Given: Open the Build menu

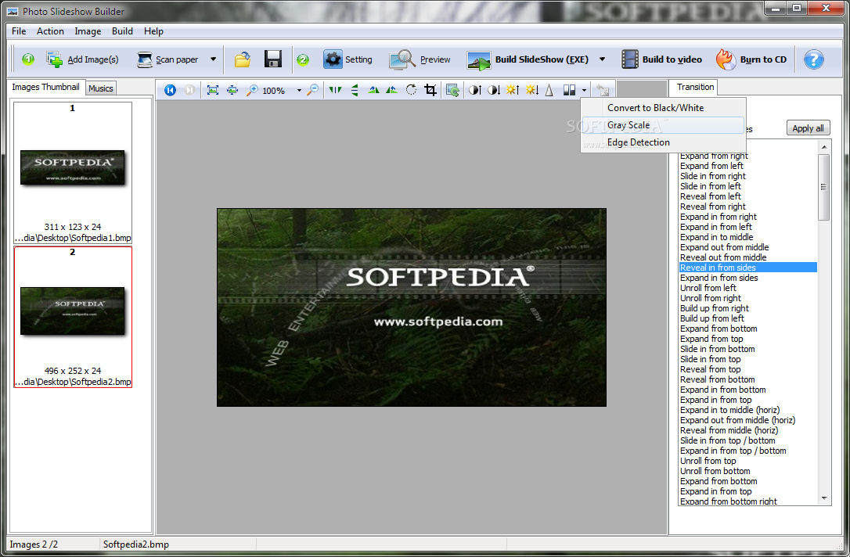Looking at the screenshot, I should pos(123,31).
